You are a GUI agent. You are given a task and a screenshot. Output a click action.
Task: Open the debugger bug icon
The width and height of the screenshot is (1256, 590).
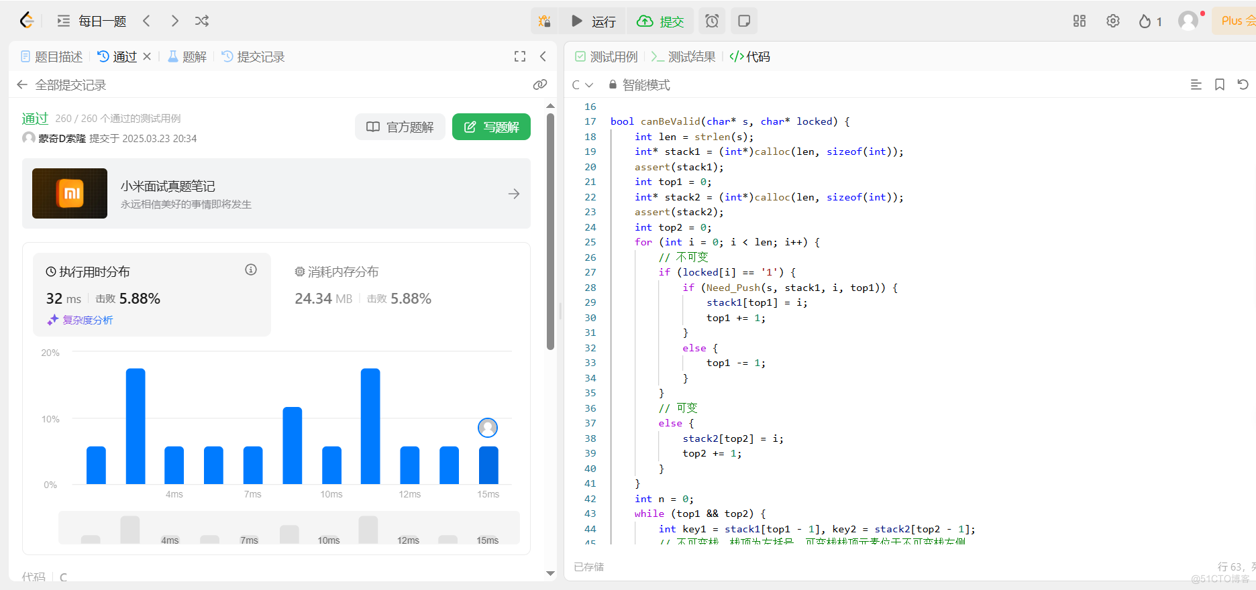tap(545, 21)
